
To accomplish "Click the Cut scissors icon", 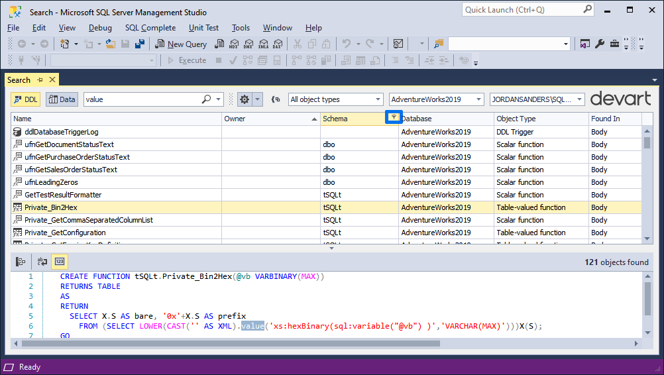I will tap(298, 44).
